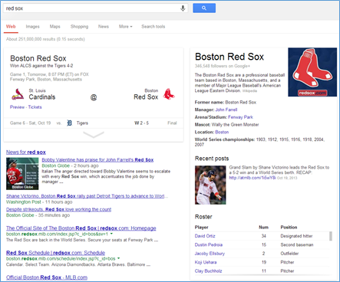This screenshot has width=340, height=282.
Task: Click the Second baseman position cell
Action: click(297, 244)
